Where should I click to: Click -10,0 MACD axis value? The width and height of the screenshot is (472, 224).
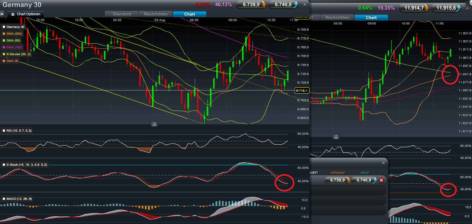pos(304,217)
